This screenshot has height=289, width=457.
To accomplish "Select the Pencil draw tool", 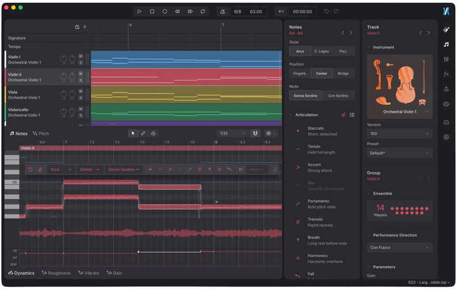I will [143, 134].
